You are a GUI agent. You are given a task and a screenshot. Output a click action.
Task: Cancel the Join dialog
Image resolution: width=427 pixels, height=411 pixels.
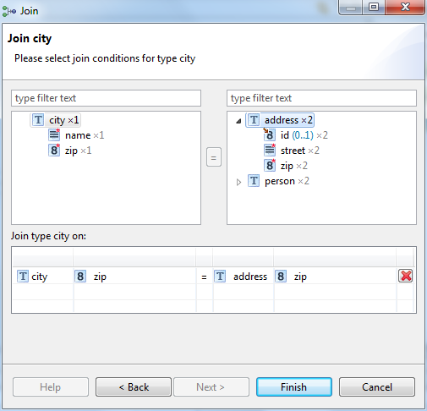[x=377, y=387]
